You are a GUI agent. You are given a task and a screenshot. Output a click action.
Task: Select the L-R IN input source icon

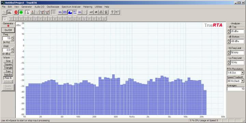coord(47,12)
